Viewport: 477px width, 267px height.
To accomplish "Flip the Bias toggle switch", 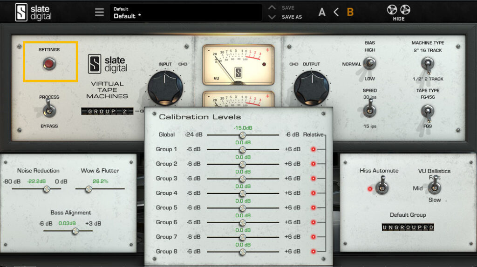I will click(x=369, y=63).
